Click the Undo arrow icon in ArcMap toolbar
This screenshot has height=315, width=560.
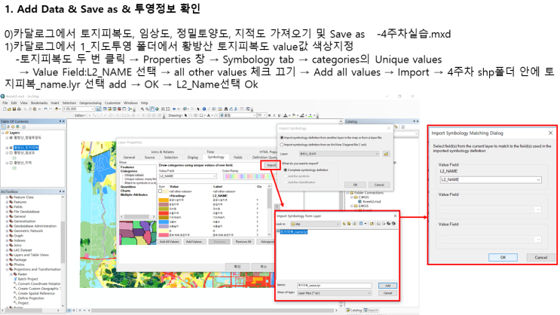click(46, 109)
